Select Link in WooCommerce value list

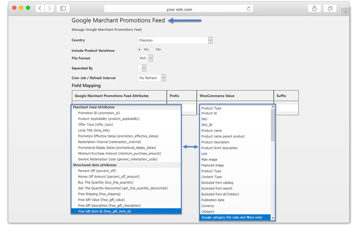pos(235,154)
